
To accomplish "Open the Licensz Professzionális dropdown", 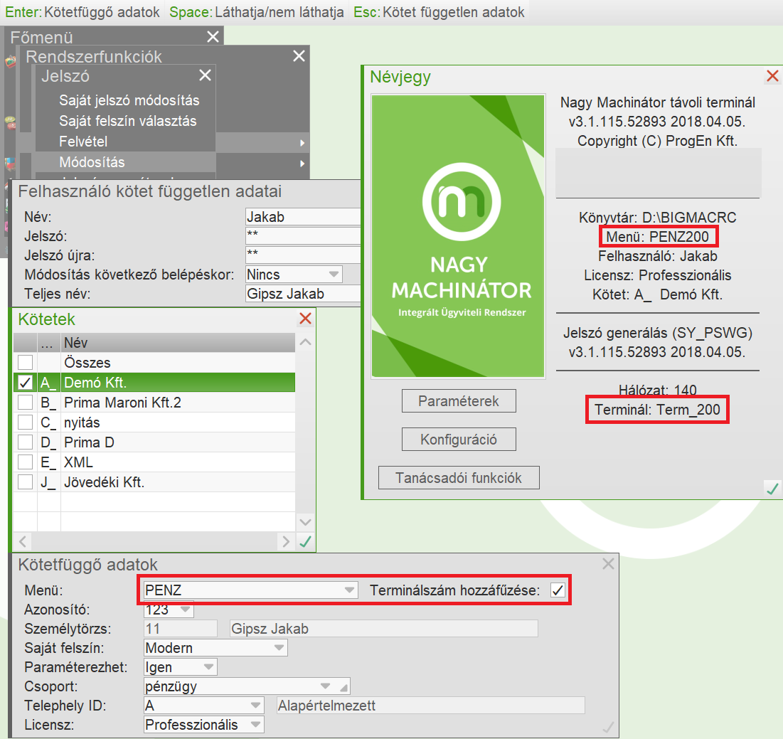I will pyautogui.click(x=256, y=725).
